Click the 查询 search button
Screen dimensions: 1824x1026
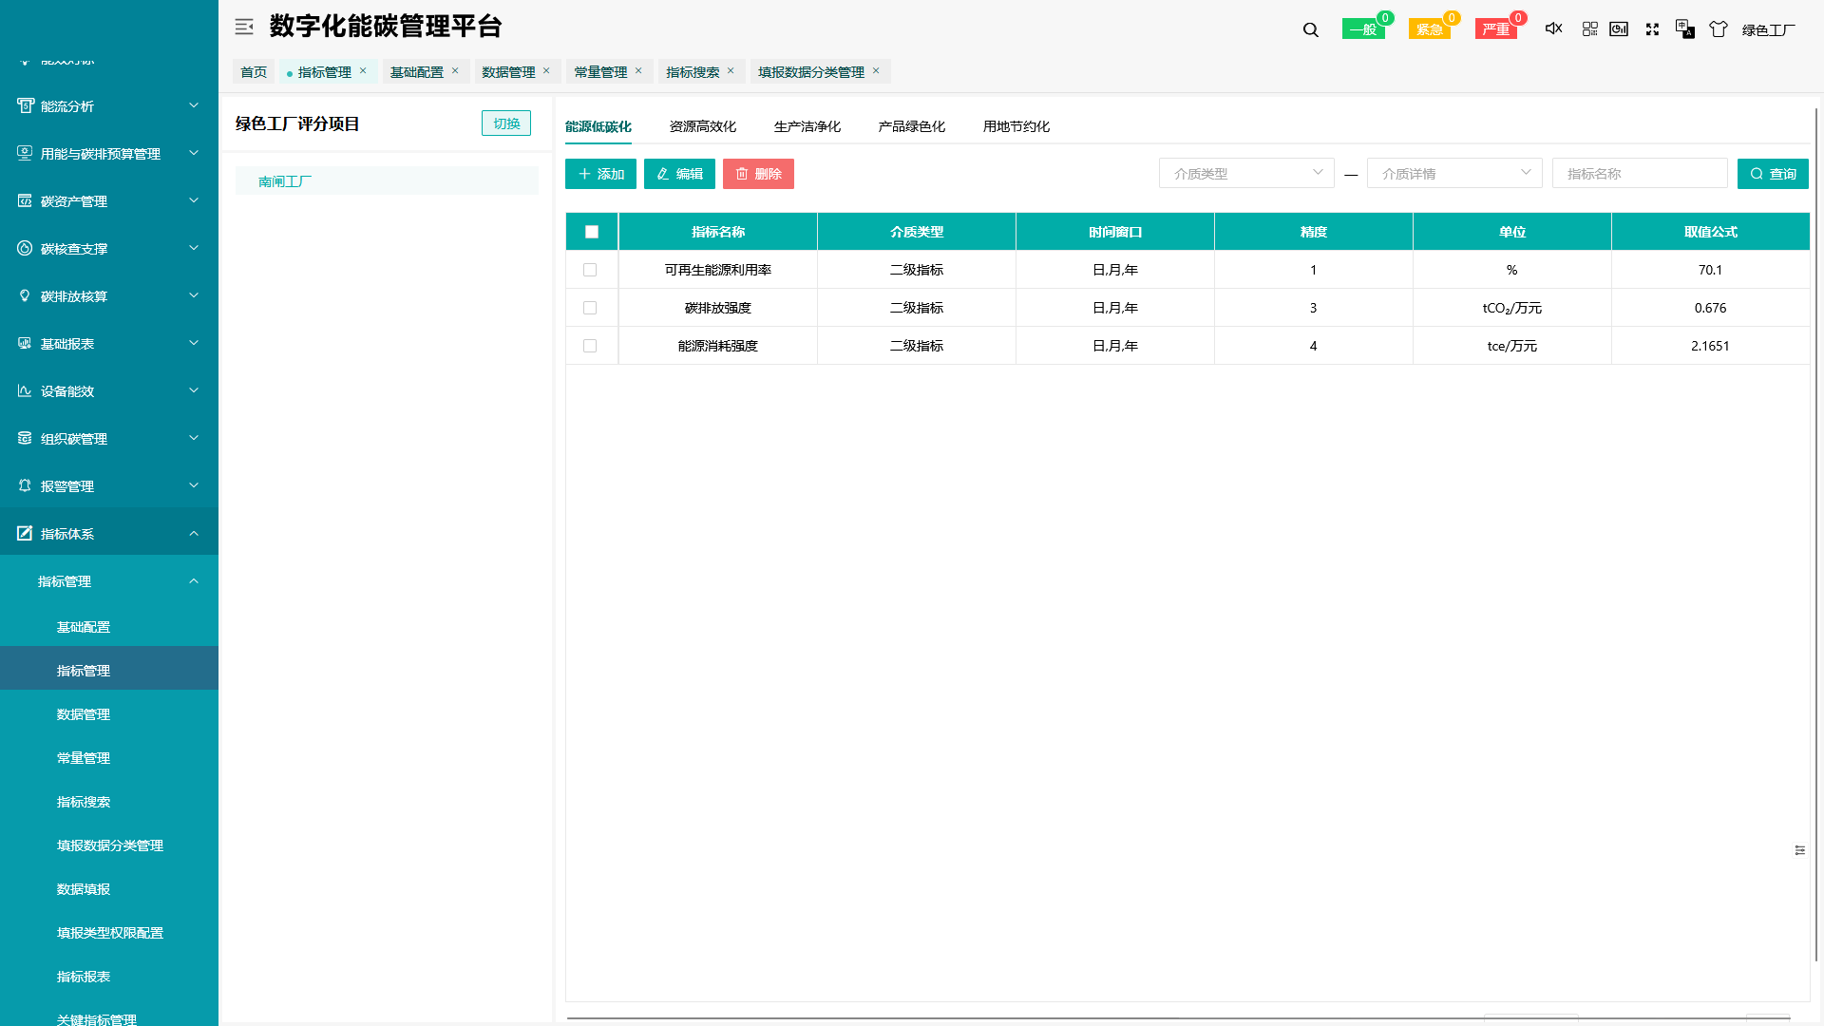[1773, 174]
